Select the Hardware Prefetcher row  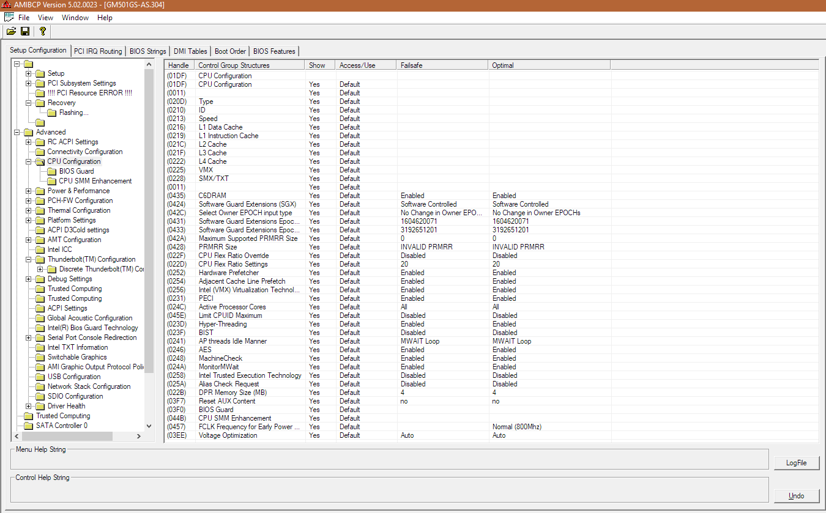491,273
